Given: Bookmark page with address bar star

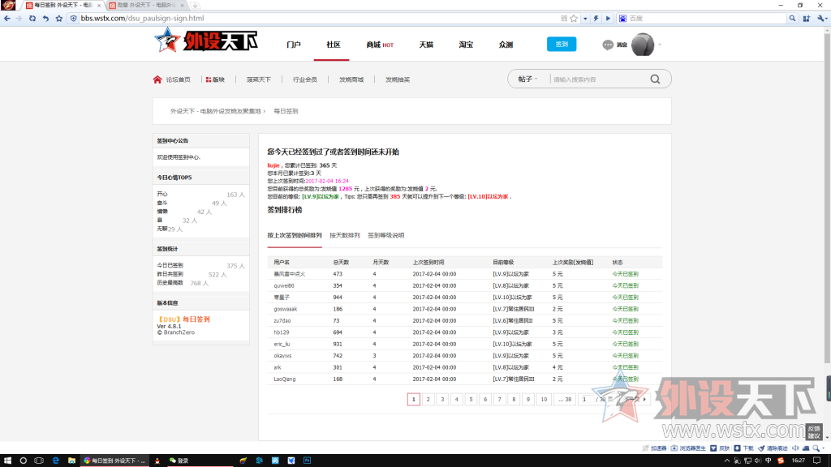Looking at the screenshot, I should (x=574, y=18).
